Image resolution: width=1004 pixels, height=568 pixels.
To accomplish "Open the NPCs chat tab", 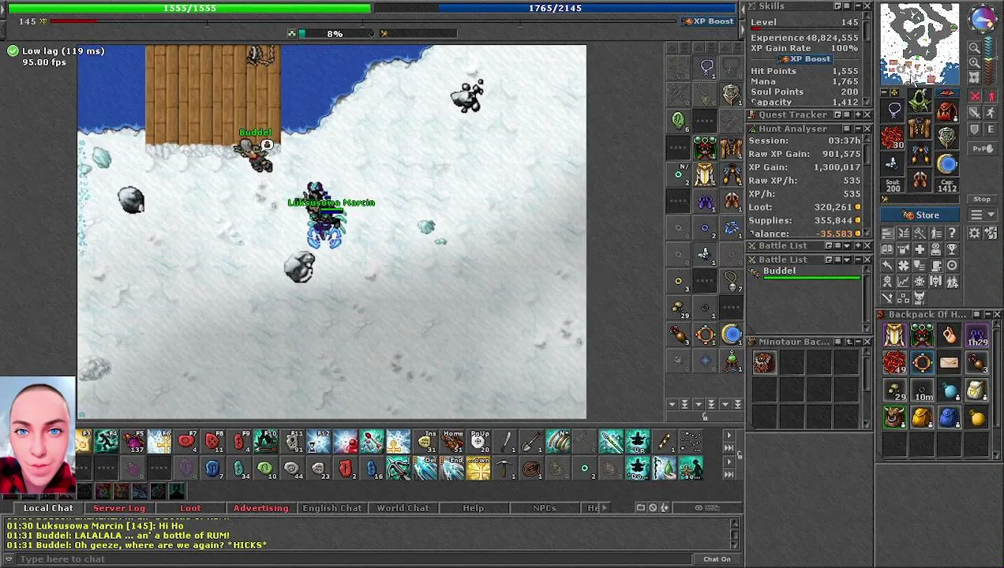I will point(545,508).
